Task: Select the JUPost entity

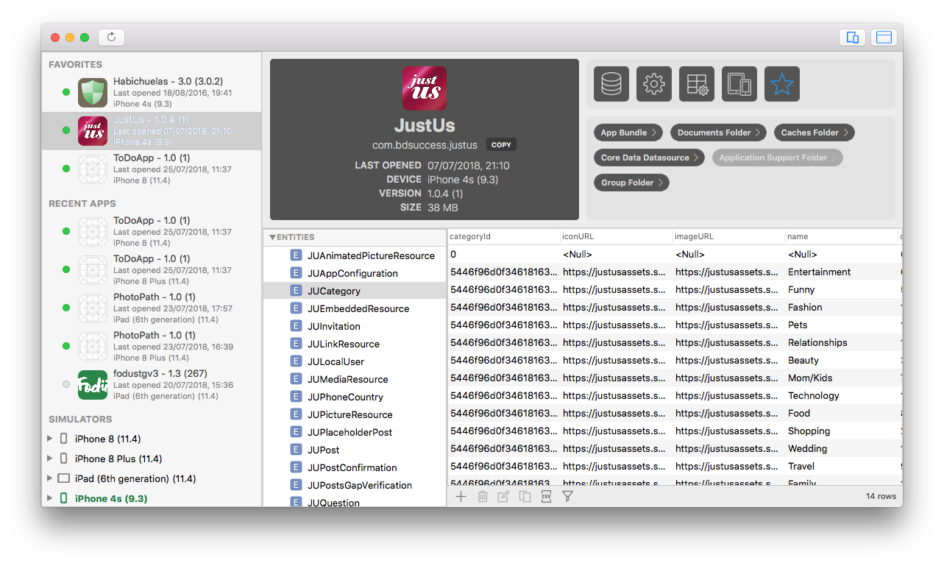Action: [323, 450]
